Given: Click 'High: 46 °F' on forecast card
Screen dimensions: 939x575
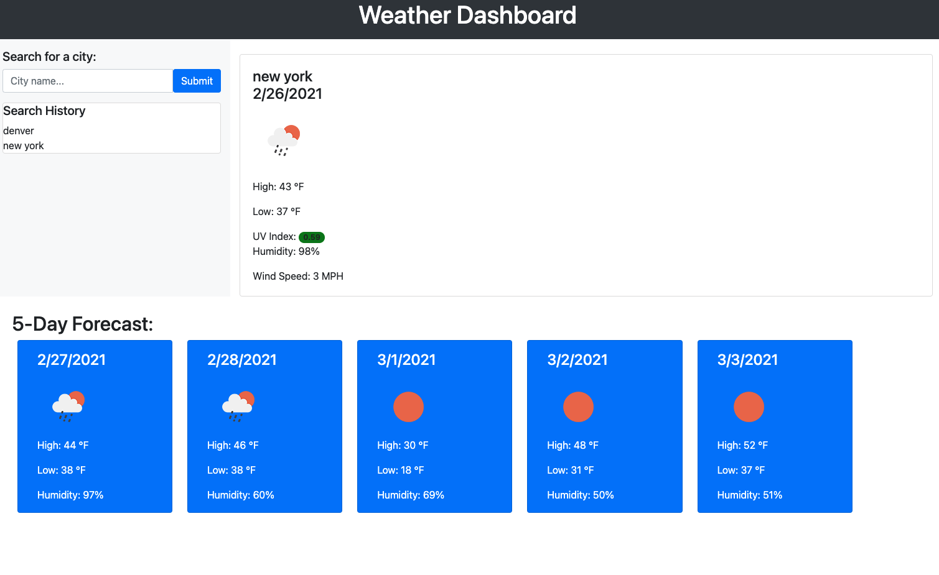Looking at the screenshot, I should pos(233,445).
